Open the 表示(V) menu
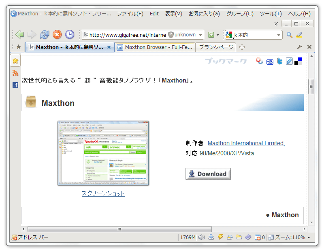 tap(174, 14)
